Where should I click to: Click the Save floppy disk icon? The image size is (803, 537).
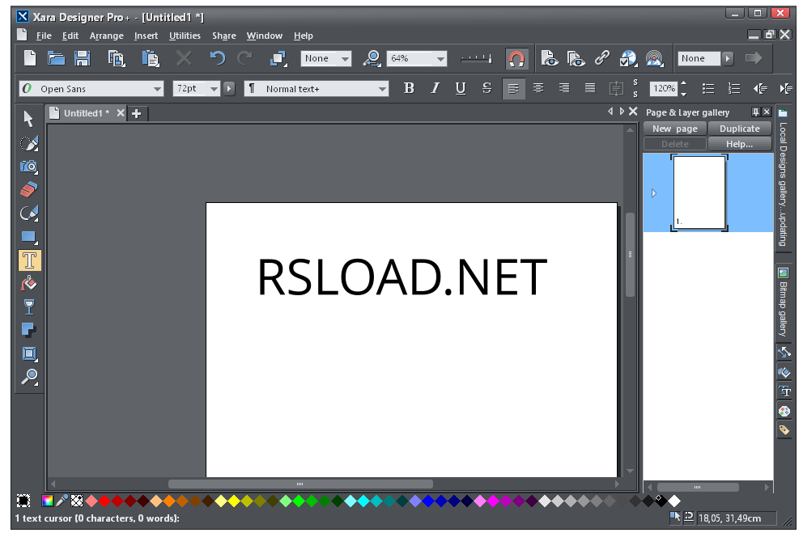(x=82, y=57)
